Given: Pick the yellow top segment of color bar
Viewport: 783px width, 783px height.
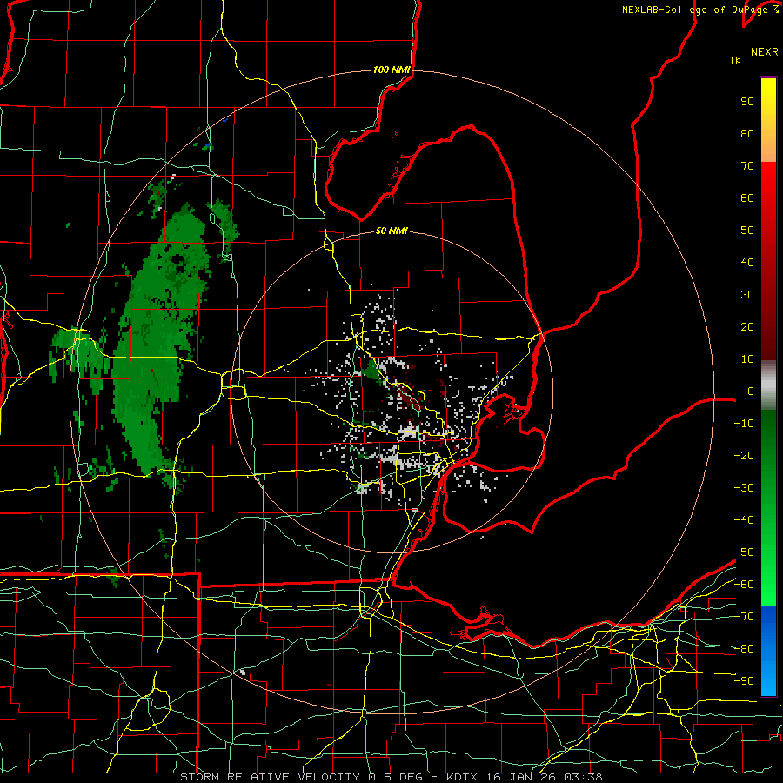Looking at the screenshot, I should click(x=768, y=120).
